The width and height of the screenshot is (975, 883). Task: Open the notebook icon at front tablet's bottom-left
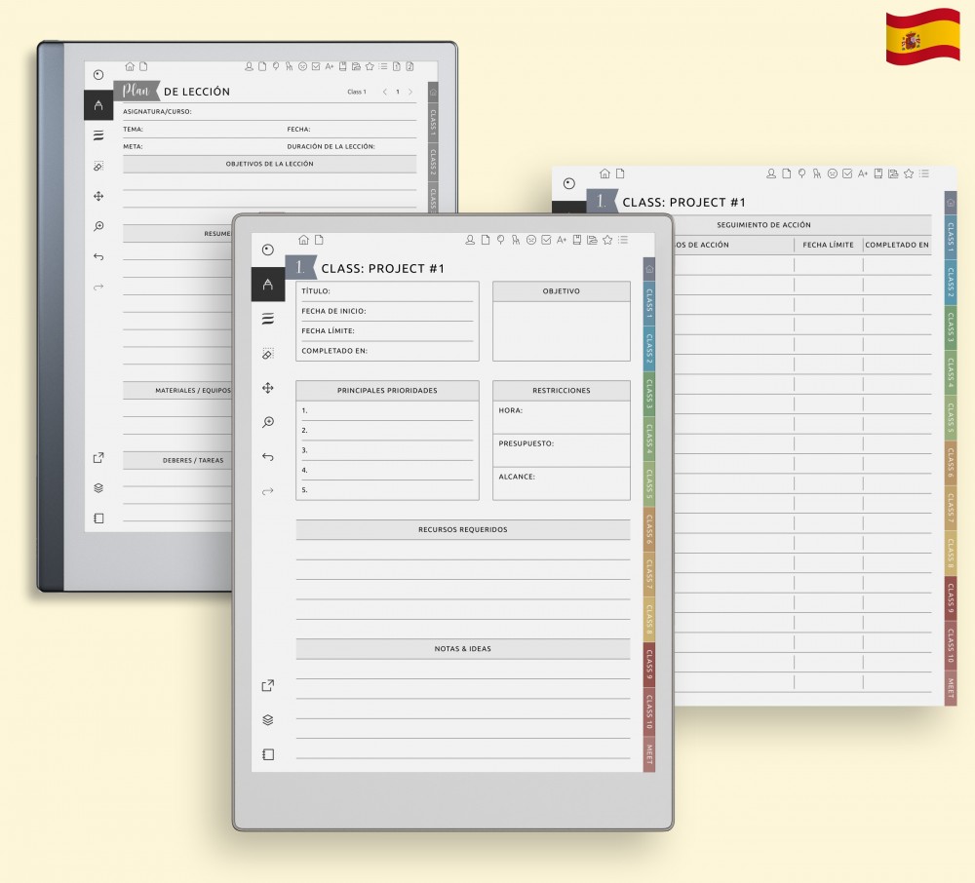[x=268, y=754]
